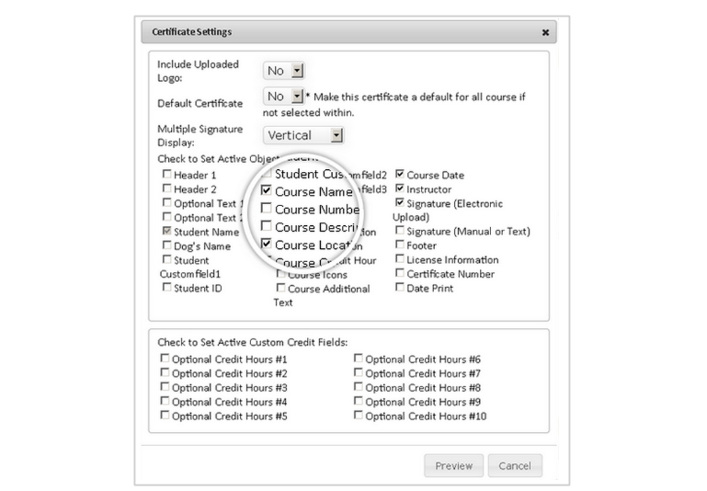Disable the Instructor checkbox

click(400, 188)
